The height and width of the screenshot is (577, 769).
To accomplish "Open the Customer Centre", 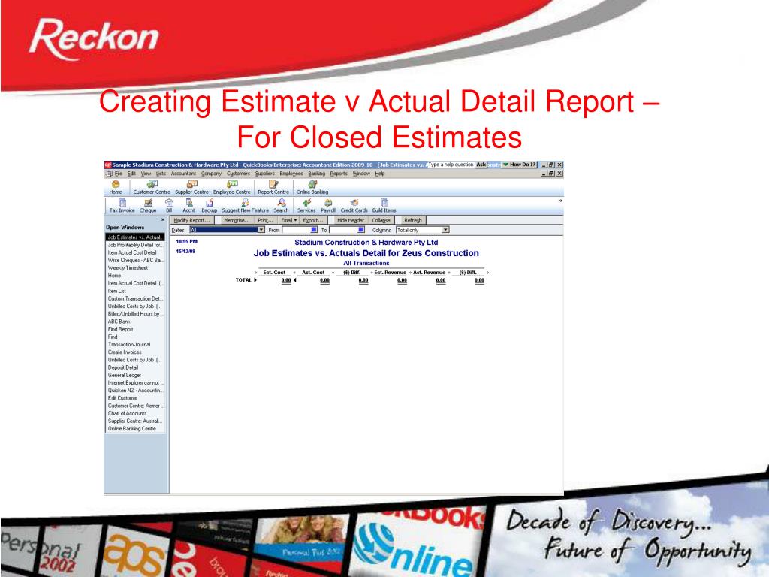I will [x=152, y=187].
